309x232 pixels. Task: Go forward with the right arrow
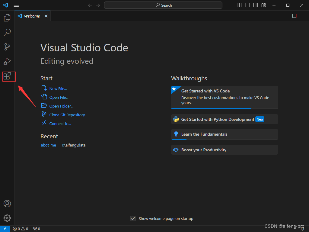pyautogui.click(x=98, y=5)
